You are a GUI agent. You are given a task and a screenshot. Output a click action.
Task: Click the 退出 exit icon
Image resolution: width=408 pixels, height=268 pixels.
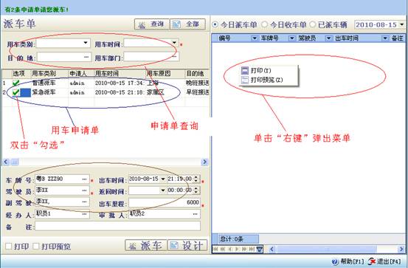point(371,261)
